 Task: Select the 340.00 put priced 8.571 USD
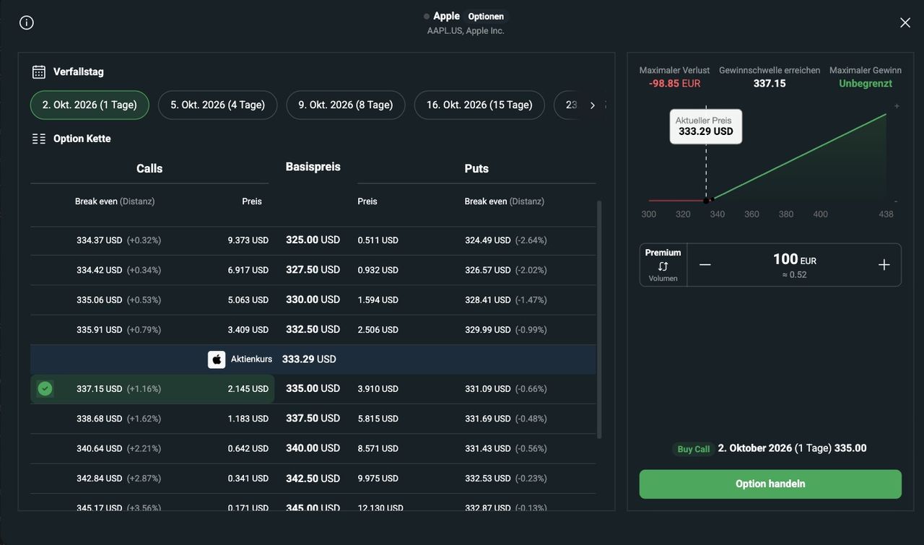(475, 448)
